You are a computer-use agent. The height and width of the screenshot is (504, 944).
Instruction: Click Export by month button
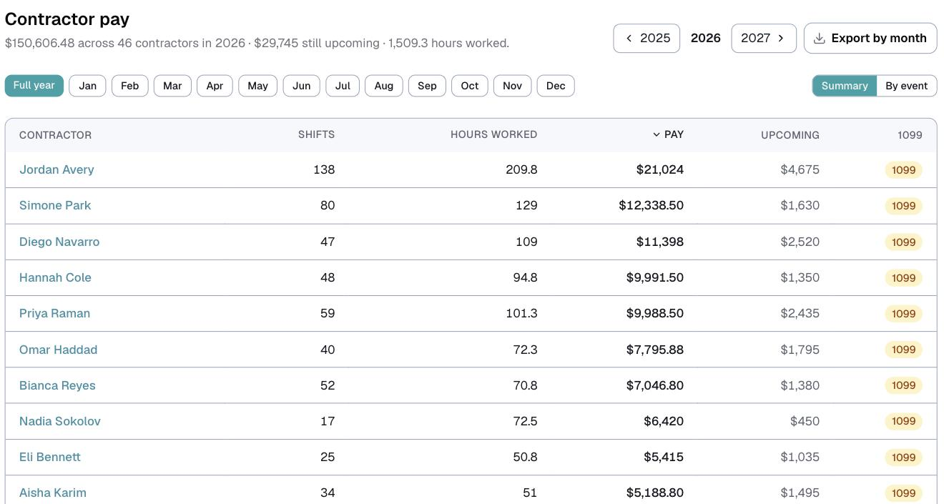click(870, 39)
